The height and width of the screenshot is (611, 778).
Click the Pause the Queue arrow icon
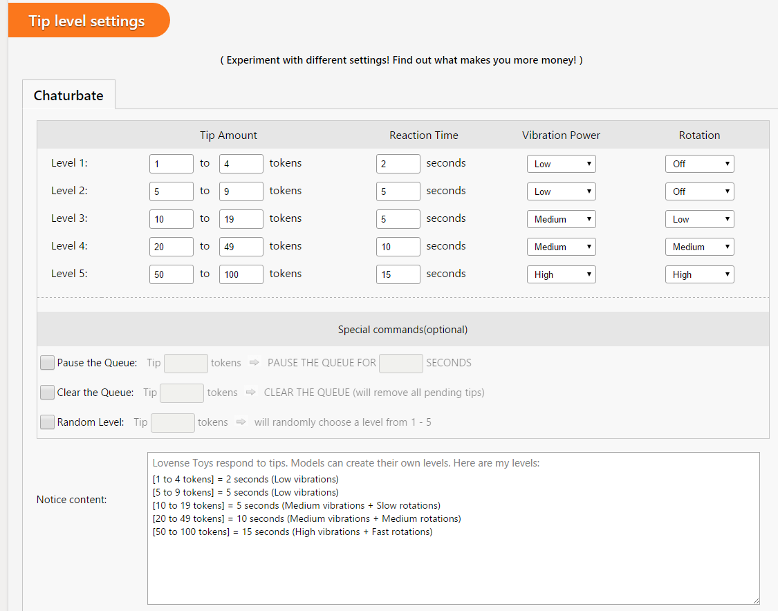(x=254, y=363)
